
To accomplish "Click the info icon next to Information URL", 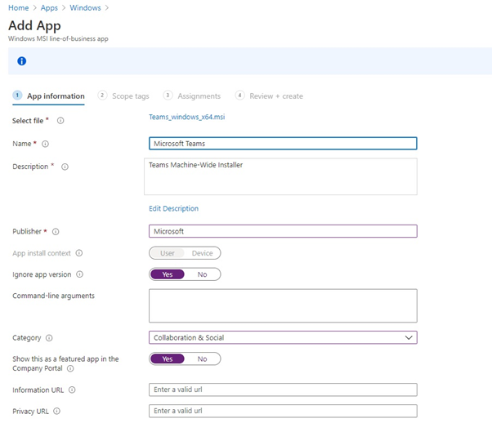I will click(x=72, y=390).
